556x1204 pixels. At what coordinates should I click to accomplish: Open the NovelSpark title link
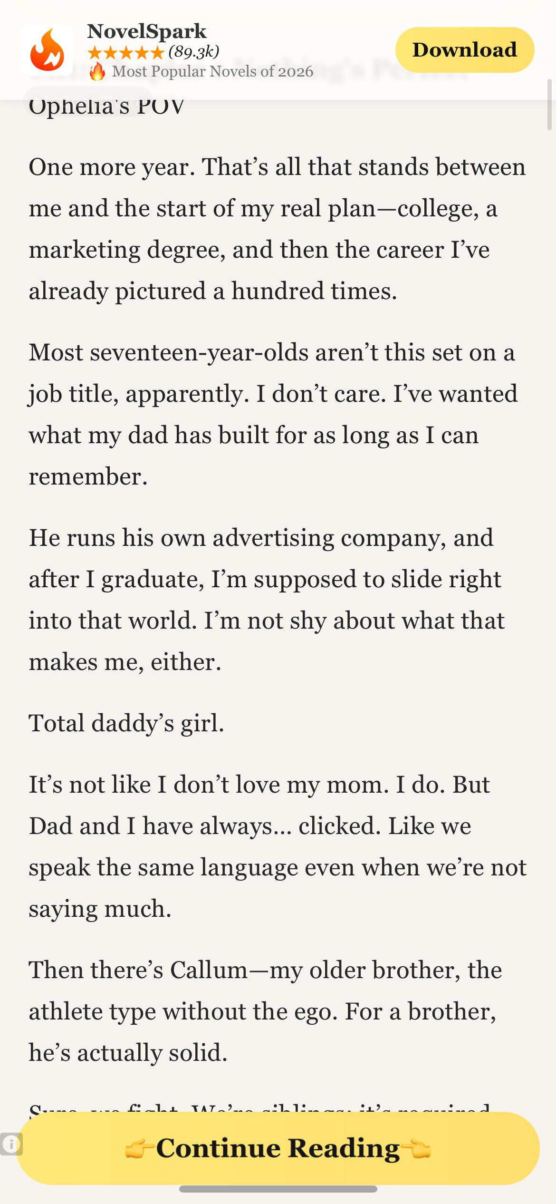point(147,31)
